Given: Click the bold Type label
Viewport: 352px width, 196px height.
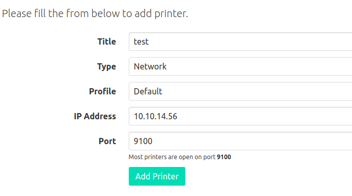Looking at the screenshot, I should click(x=106, y=67).
